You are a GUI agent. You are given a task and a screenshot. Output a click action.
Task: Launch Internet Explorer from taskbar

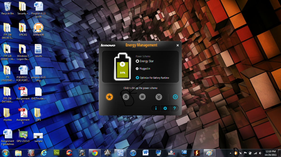(44, 153)
